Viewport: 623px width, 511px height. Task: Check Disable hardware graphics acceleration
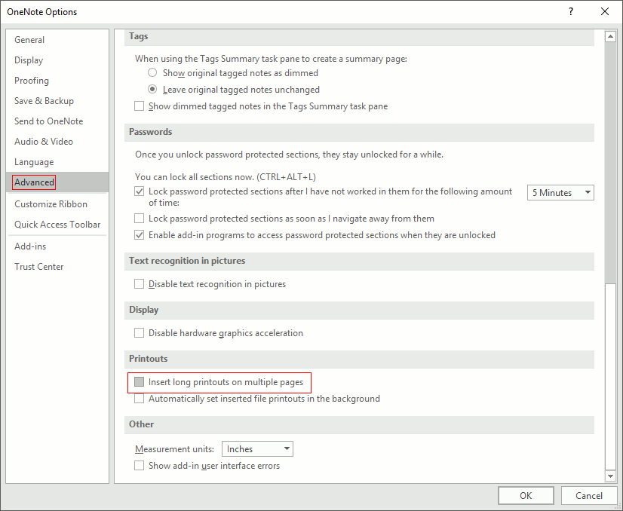tap(139, 332)
